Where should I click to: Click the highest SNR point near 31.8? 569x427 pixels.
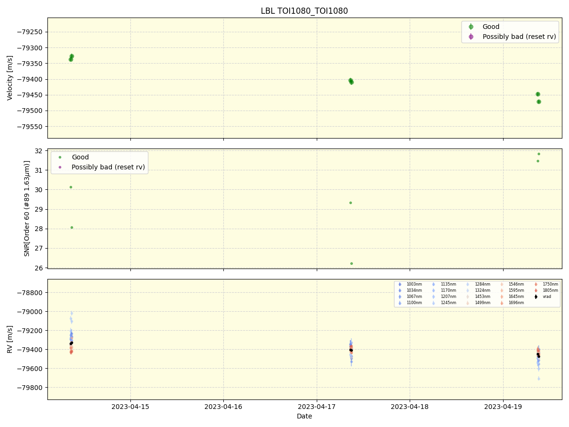(x=539, y=154)
